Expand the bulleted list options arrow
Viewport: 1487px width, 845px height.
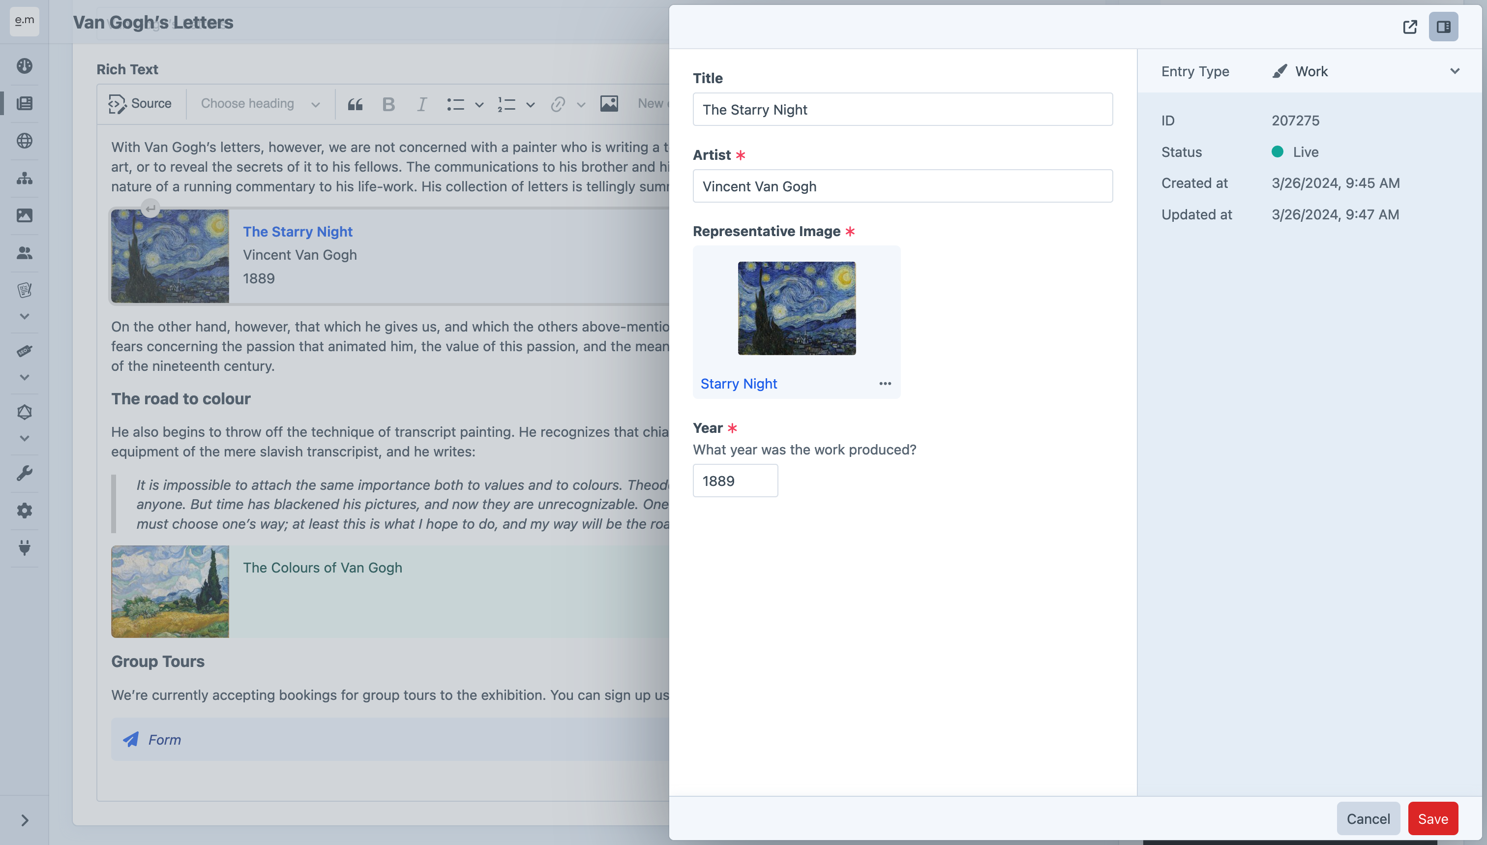coord(479,104)
